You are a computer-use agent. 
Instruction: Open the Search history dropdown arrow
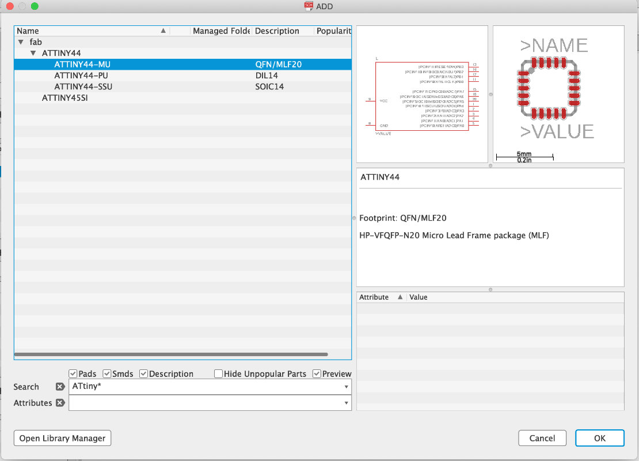pos(346,387)
